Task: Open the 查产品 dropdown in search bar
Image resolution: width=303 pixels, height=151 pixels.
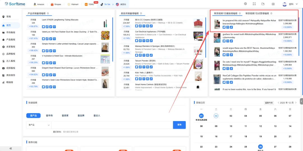Action: point(39,125)
